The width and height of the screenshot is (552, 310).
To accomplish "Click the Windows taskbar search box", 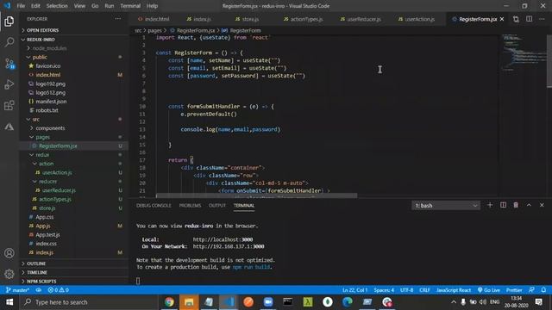I will tap(89, 302).
